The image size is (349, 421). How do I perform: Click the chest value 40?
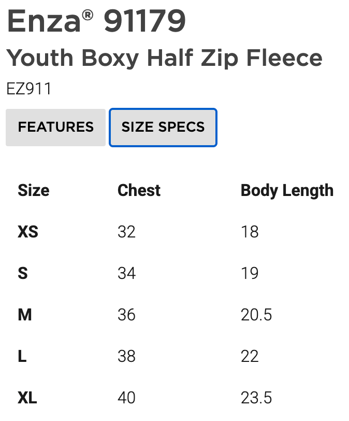126,398
